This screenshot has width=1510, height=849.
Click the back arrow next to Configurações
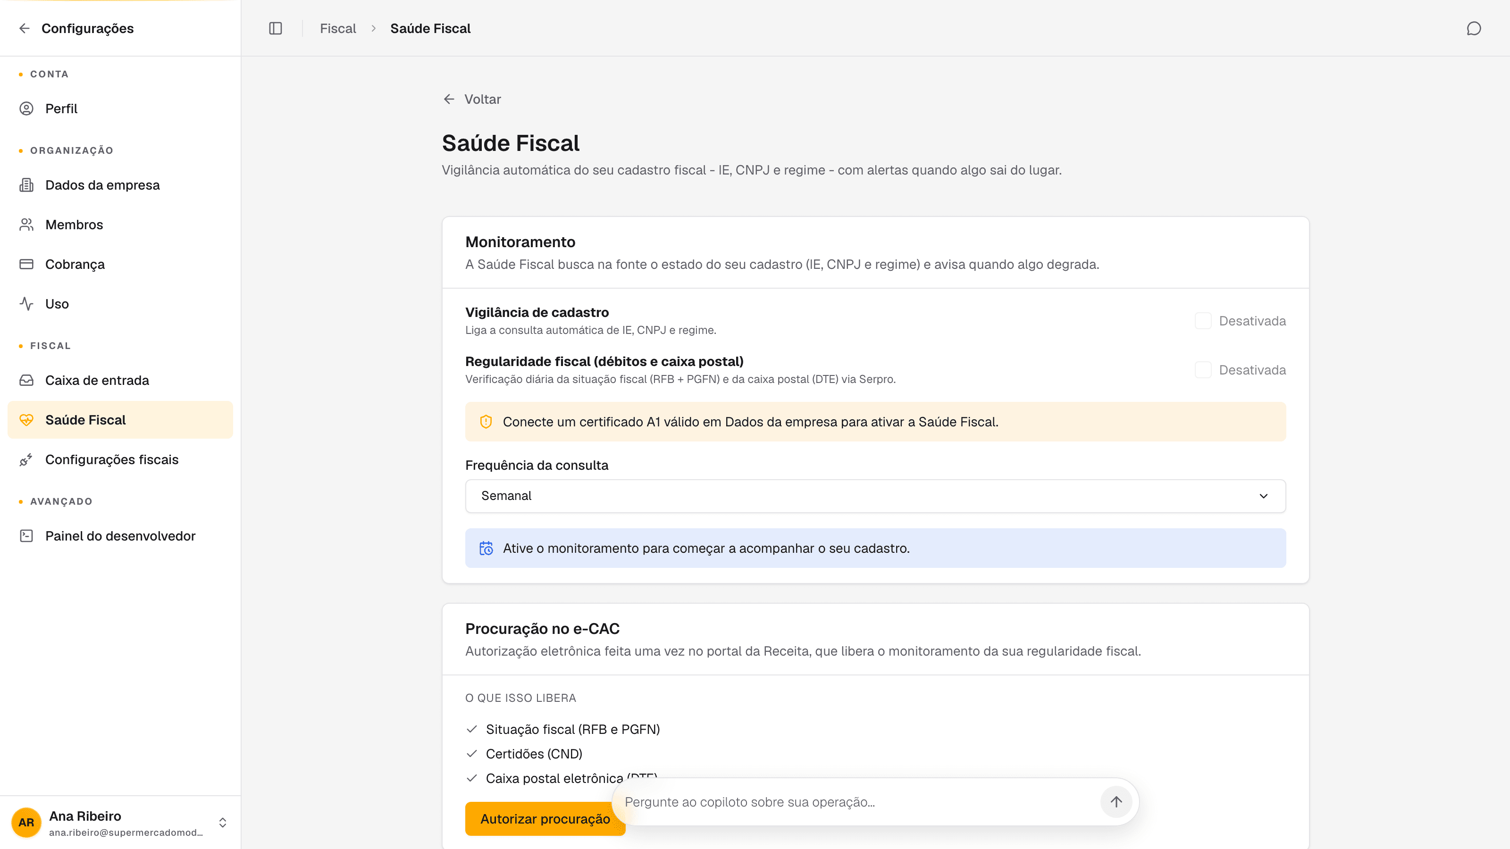(24, 28)
